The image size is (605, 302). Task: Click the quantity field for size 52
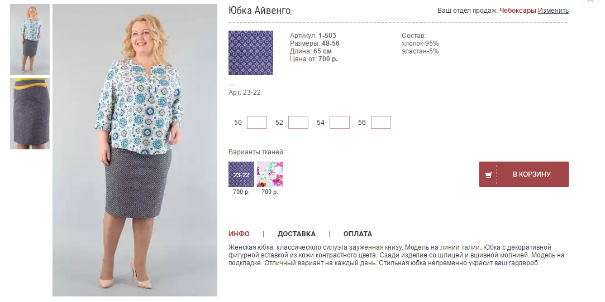[x=298, y=123]
